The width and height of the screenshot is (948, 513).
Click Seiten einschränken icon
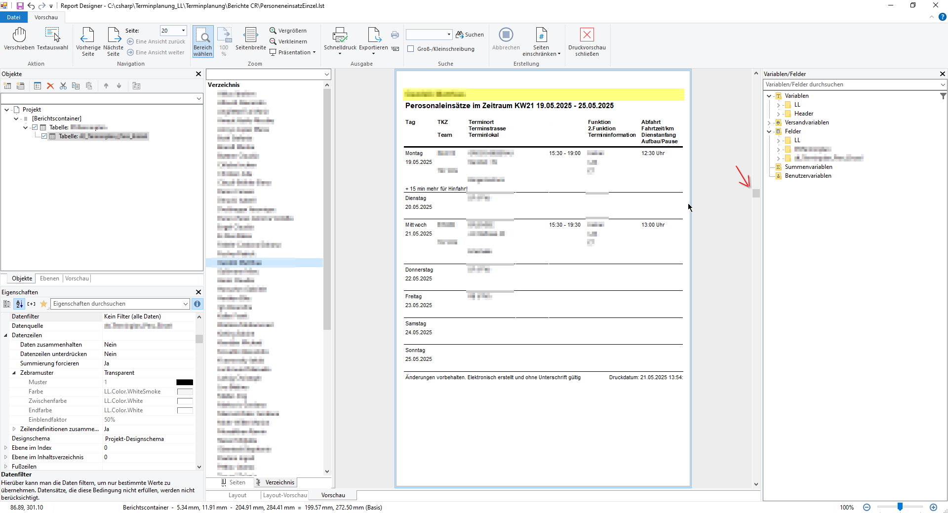(x=541, y=36)
